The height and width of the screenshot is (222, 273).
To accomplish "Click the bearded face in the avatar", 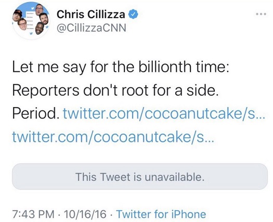I will (x=44, y=19).
